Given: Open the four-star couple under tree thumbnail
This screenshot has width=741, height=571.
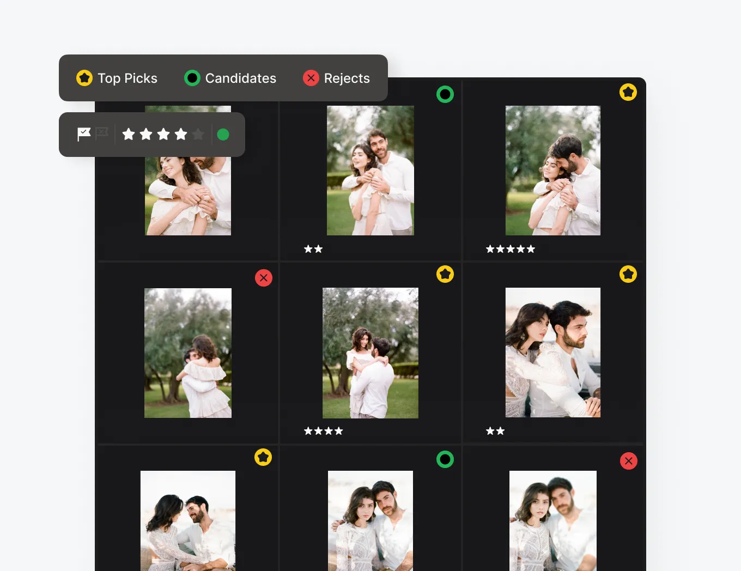Looking at the screenshot, I should click(x=370, y=353).
